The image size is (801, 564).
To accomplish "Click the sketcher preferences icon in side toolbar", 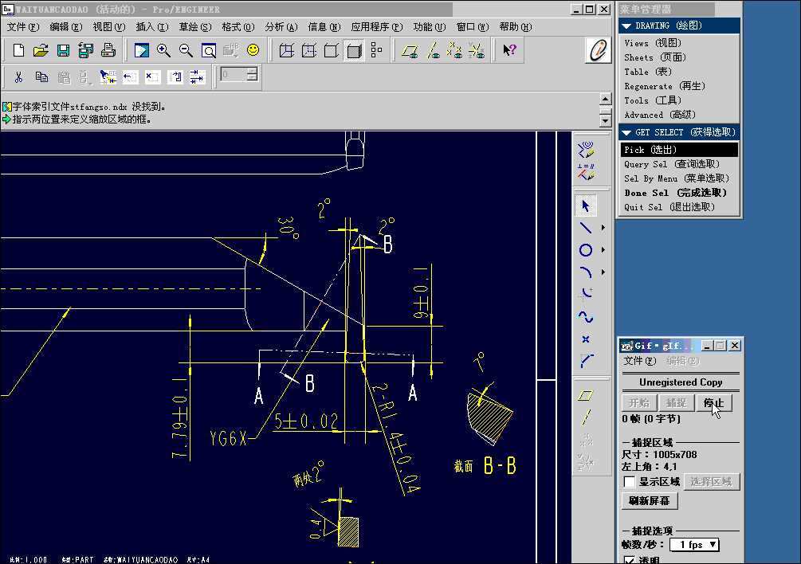I will [586, 149].
